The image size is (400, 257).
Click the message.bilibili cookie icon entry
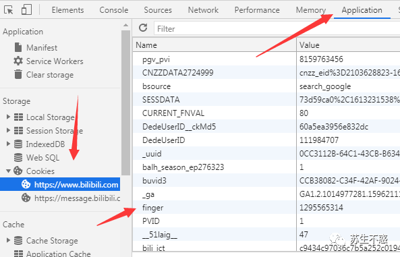[x=26, y=198]
